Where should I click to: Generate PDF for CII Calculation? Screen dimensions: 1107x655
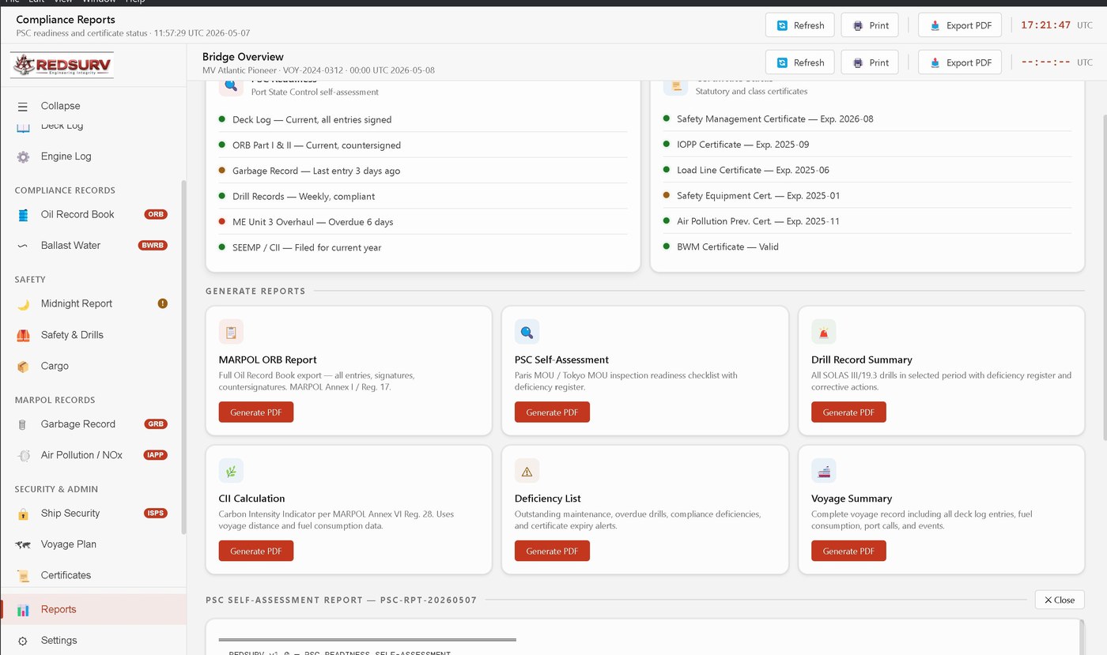256,551
